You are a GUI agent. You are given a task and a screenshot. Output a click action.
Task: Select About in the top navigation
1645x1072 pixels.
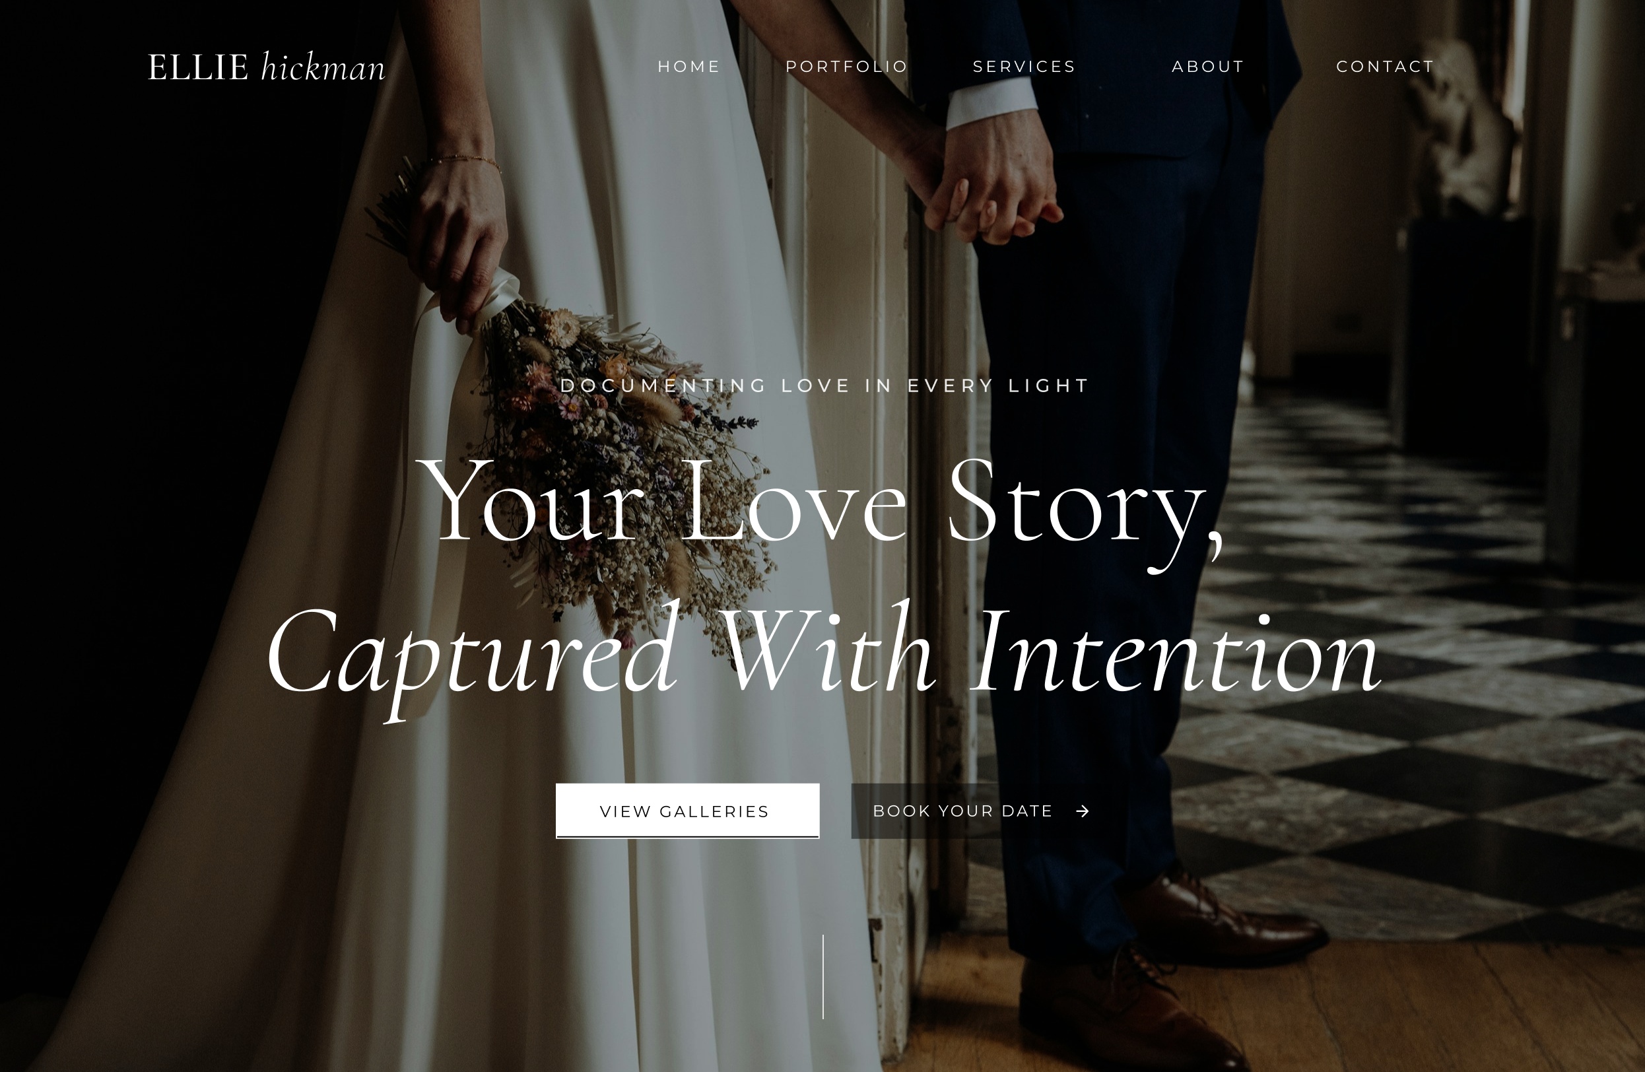pyautogui.click(x=1207, y=67)
